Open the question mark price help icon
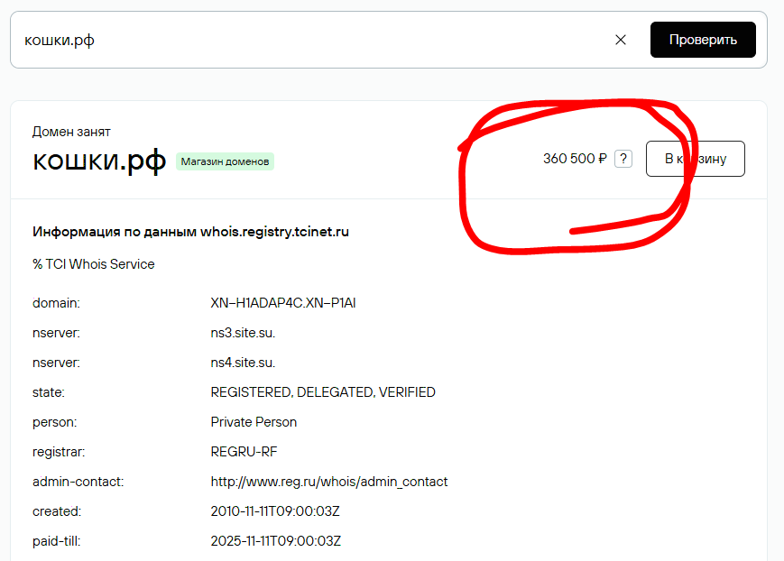Viewport: 784px width, 561px height. [x=623, y=159]
